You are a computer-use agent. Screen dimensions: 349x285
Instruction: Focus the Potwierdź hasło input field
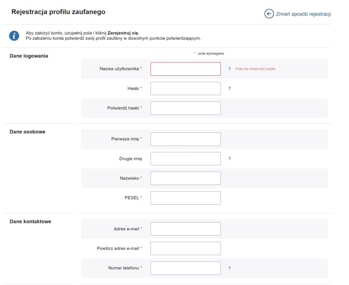click(x=185, y=108)
